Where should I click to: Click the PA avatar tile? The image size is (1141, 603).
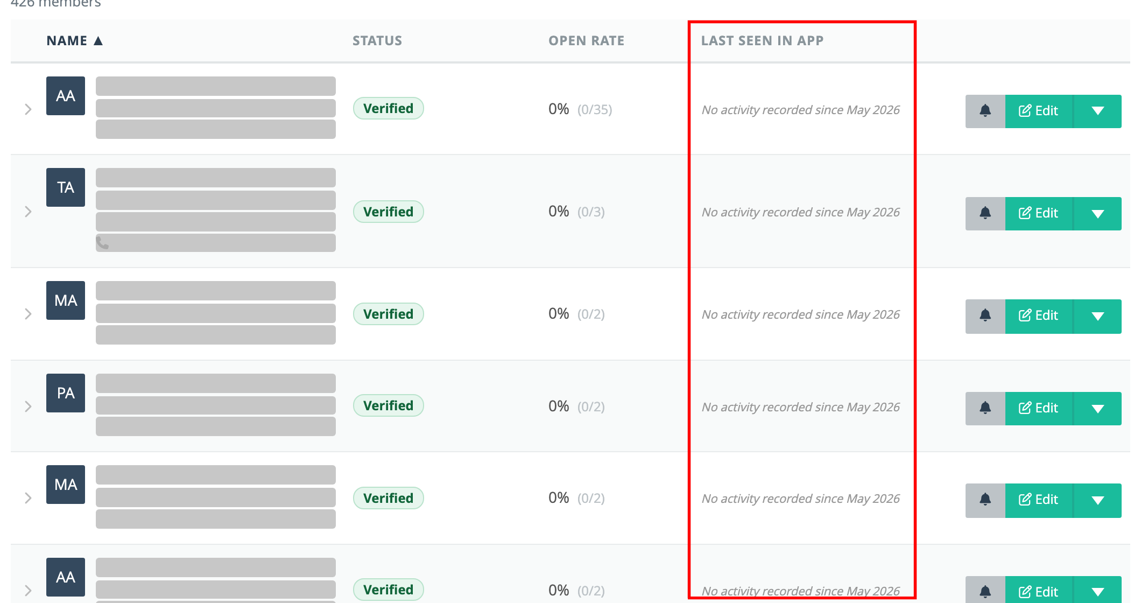coord(66,393)
